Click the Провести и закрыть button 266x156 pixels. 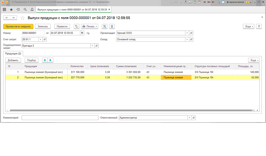click(18, 27)
